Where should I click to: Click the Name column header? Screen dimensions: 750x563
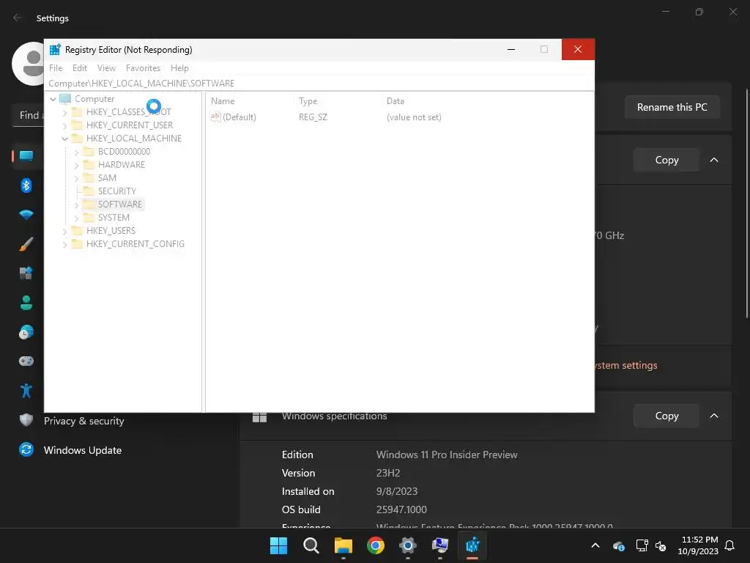click(223, 101)
